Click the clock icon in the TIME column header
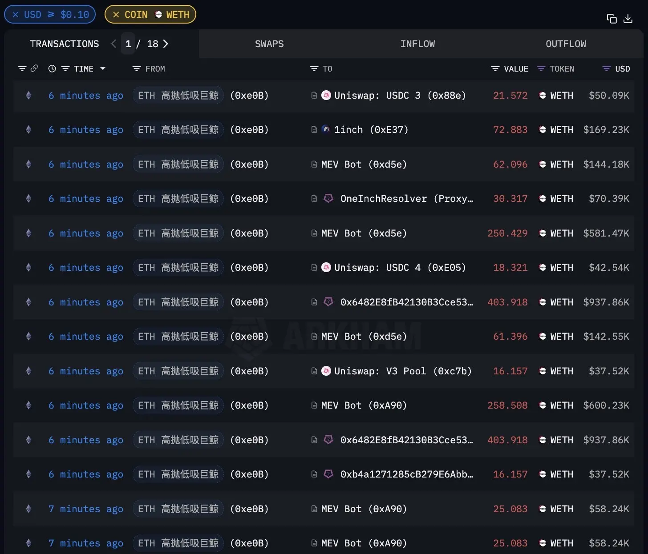Screen dimensions: 648x554 (52, 68)
